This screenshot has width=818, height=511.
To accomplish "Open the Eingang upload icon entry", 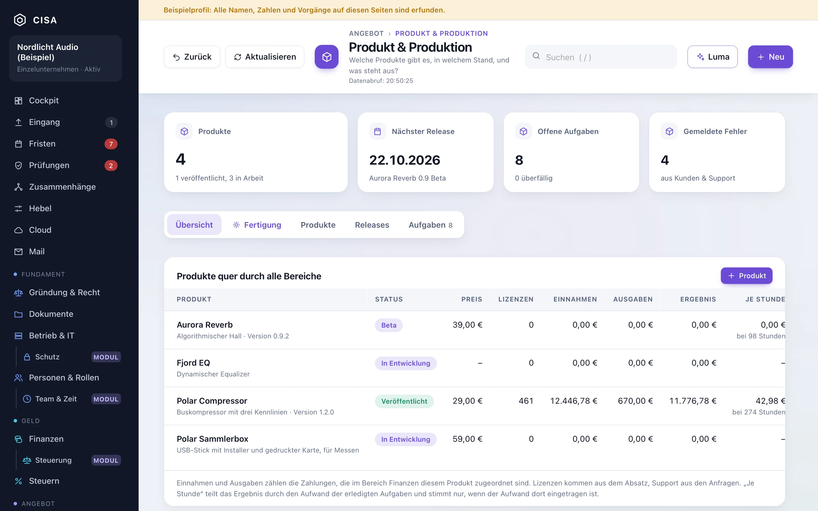I will (x=66, y=122).
